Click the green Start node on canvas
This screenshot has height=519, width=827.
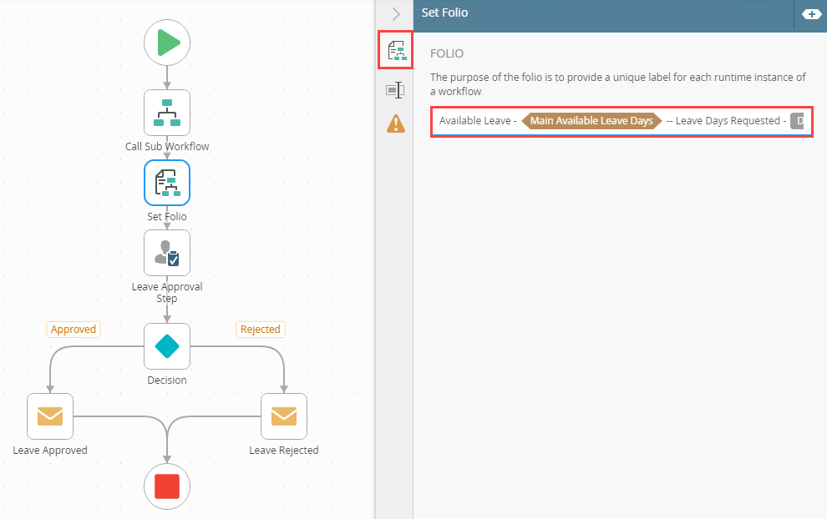coord(167,43)
